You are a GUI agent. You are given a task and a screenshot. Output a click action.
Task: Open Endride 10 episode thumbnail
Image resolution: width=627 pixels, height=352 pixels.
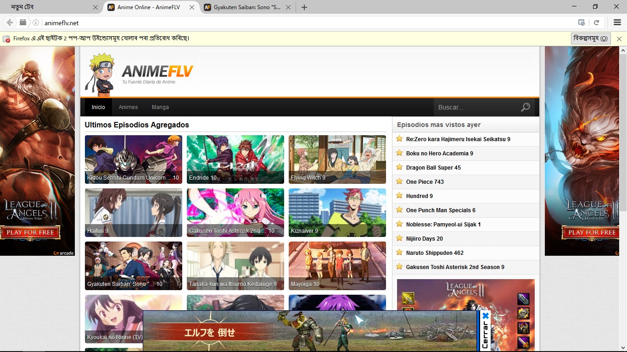235,159
